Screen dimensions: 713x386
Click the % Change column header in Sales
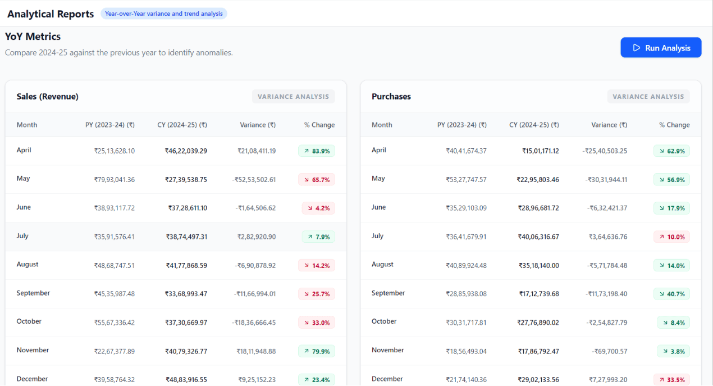click(319, 125)
